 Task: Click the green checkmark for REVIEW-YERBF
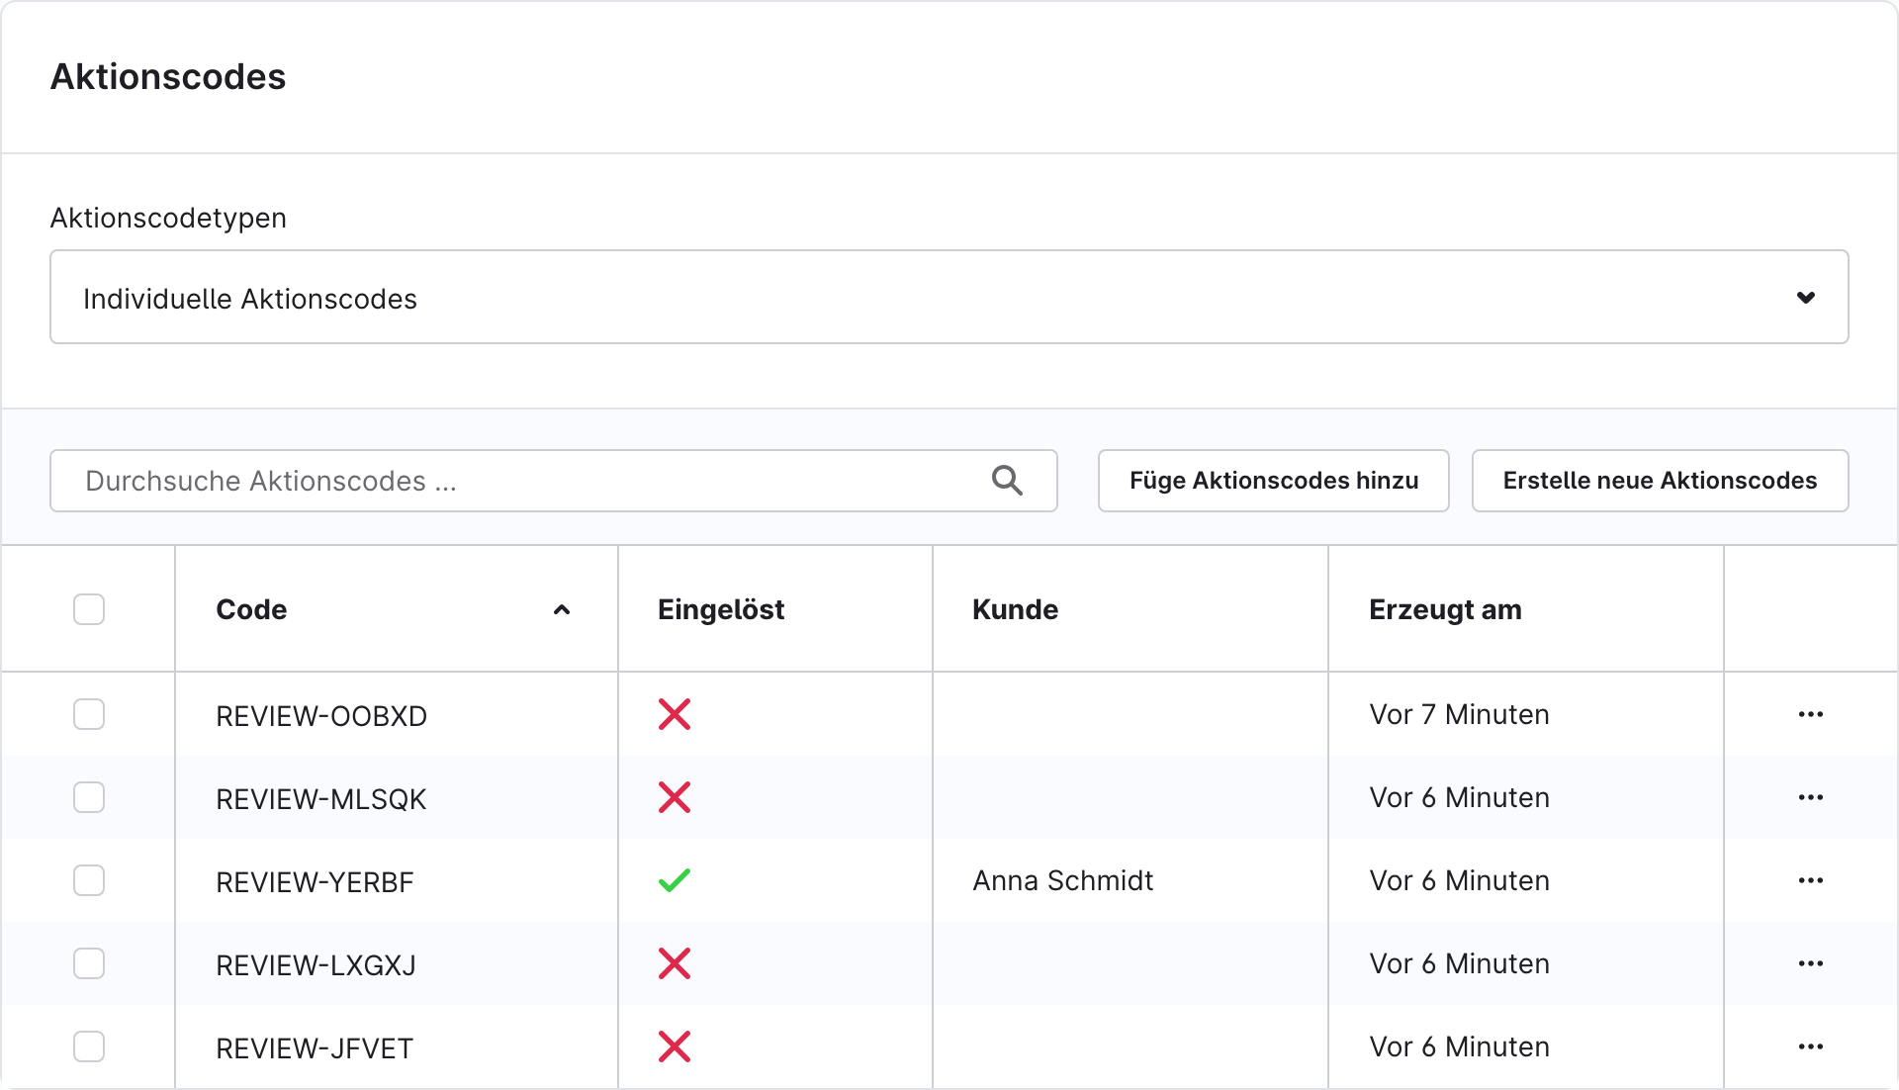pos(675,880)
